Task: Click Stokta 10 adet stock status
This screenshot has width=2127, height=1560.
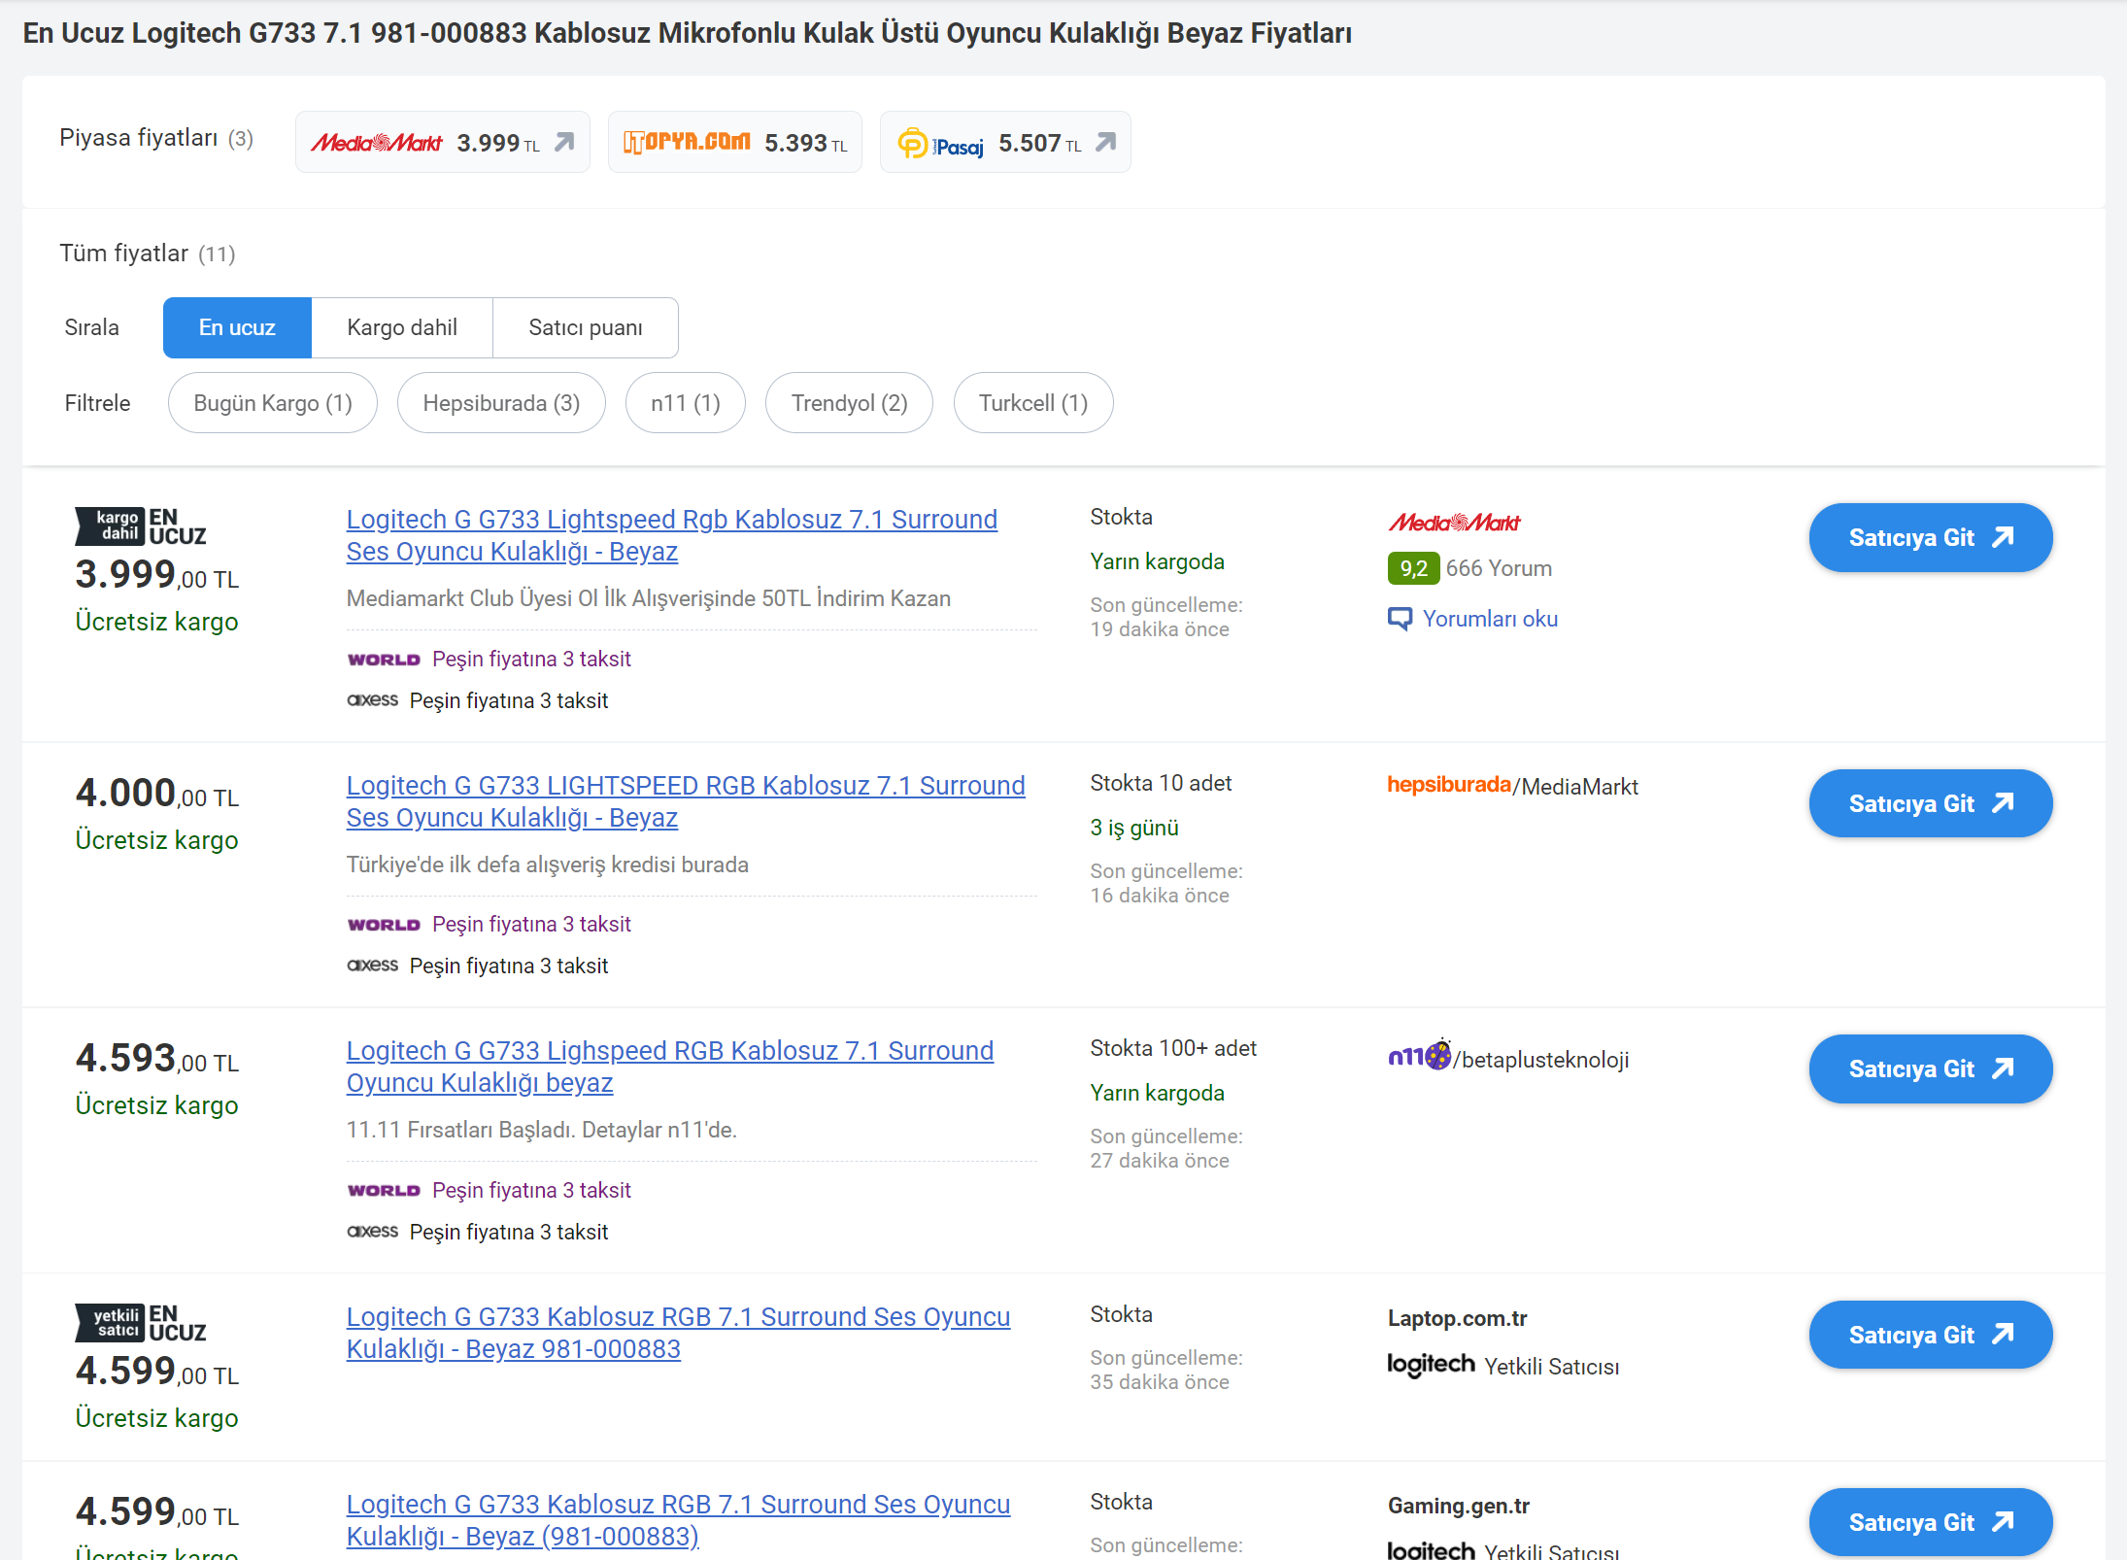Action: [1161, 783]
